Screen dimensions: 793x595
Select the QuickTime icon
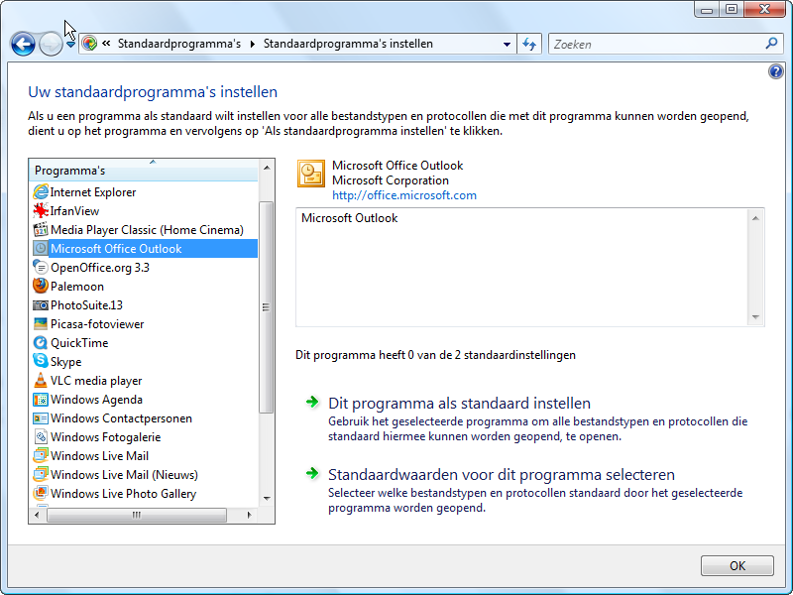pyautogui.click(x=41, y=343)
